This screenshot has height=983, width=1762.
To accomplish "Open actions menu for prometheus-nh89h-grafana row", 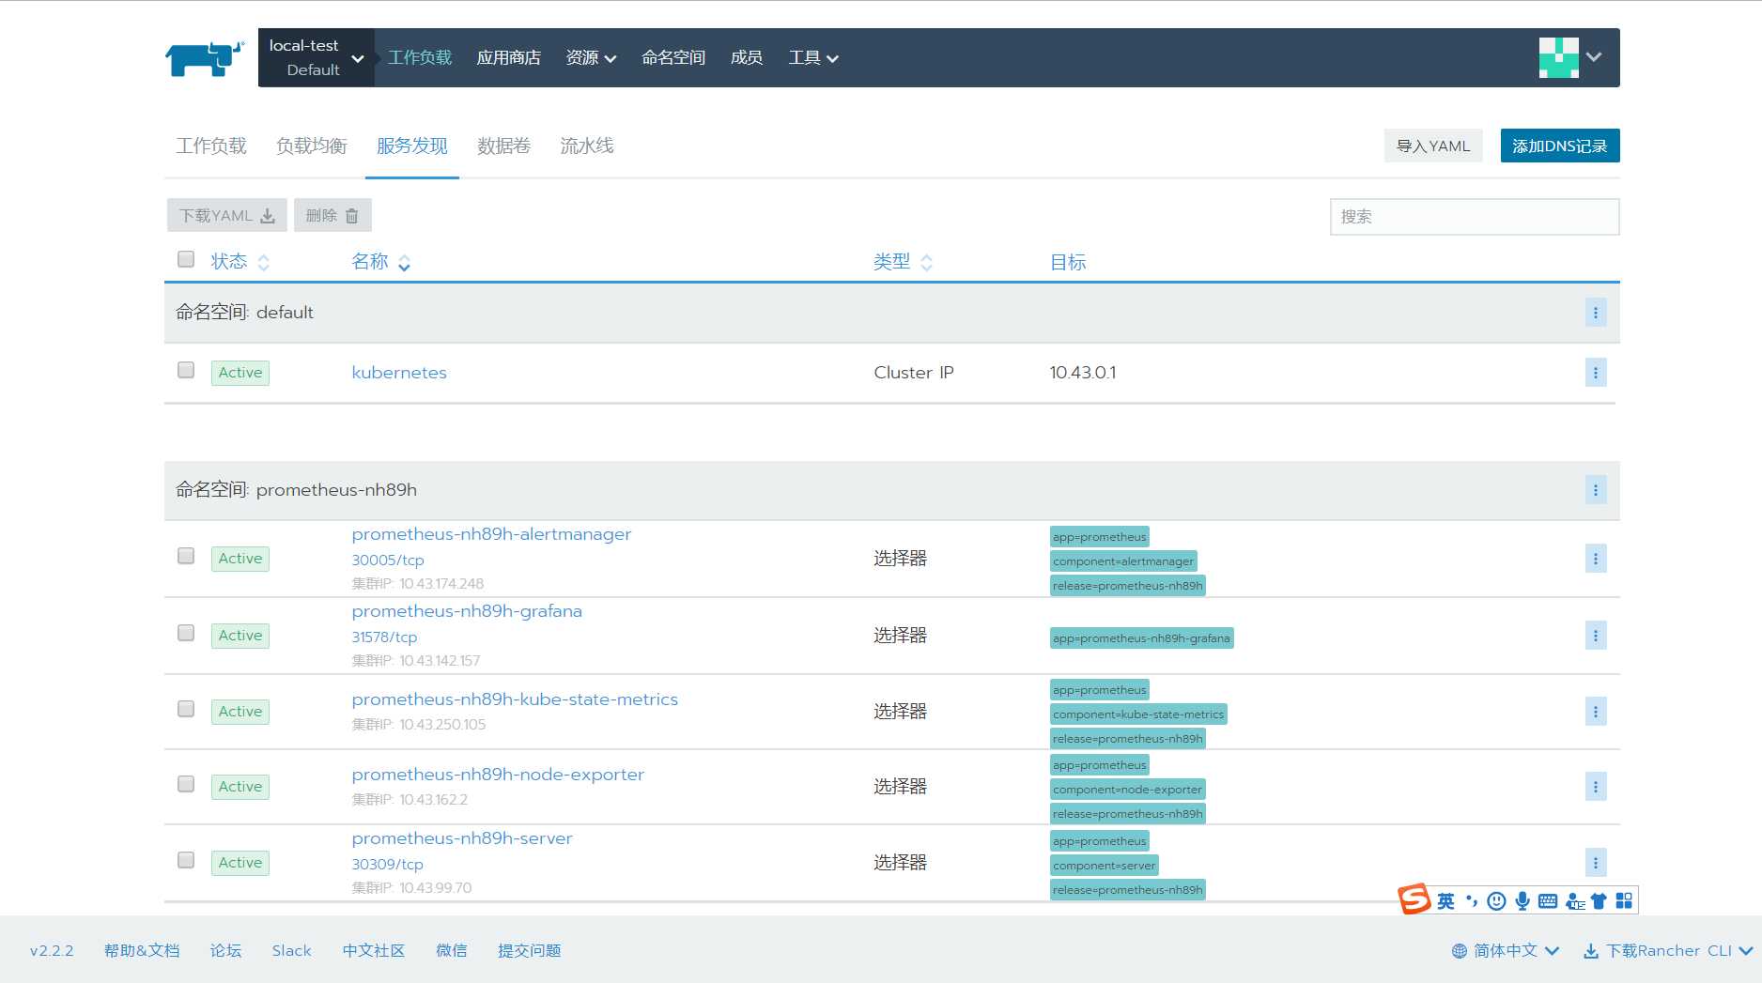I will tap(1595, 636).
